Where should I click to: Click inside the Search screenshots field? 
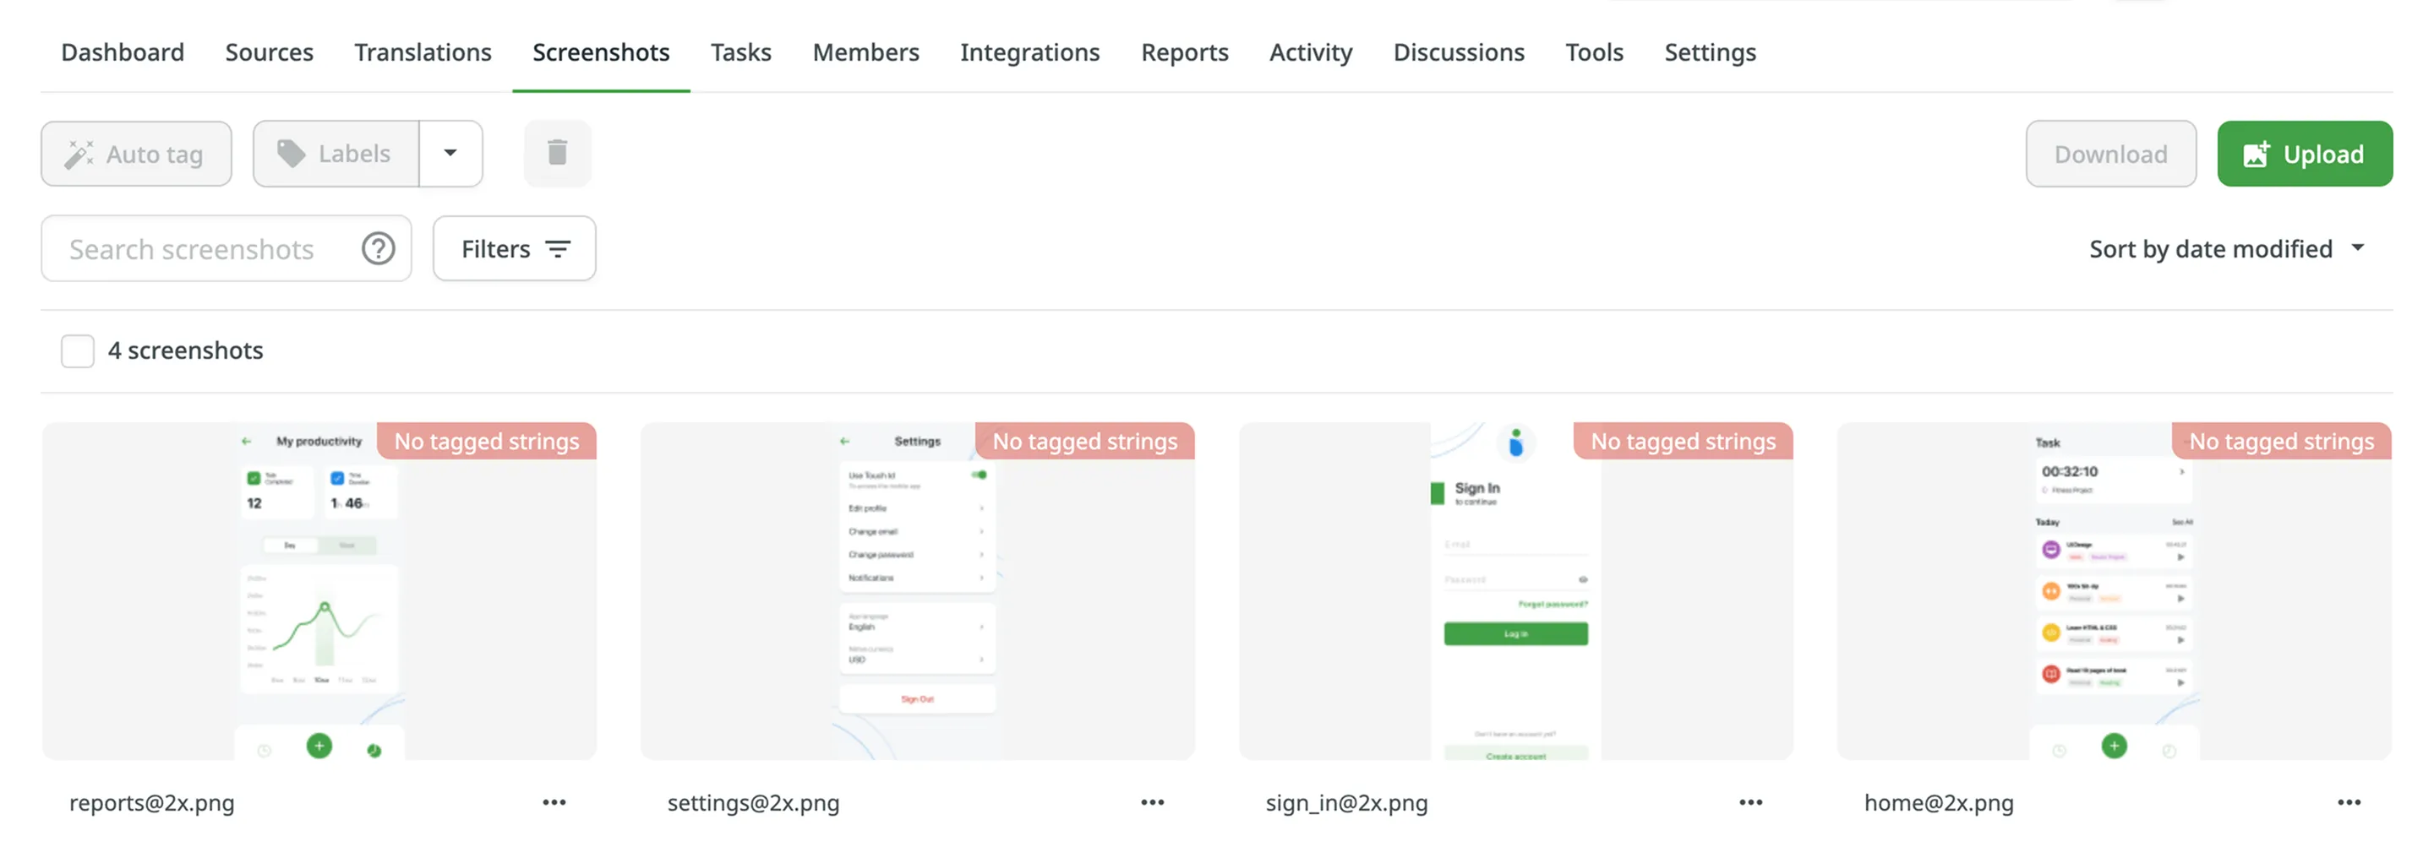(x=191, y=248)
